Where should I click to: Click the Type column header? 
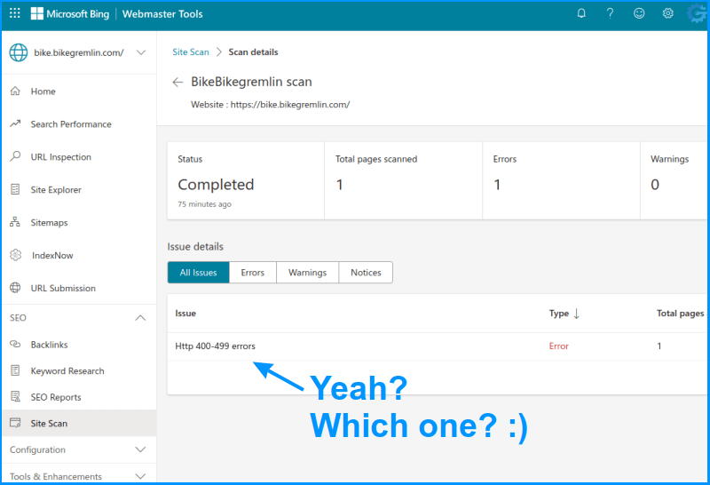point(559,314)
